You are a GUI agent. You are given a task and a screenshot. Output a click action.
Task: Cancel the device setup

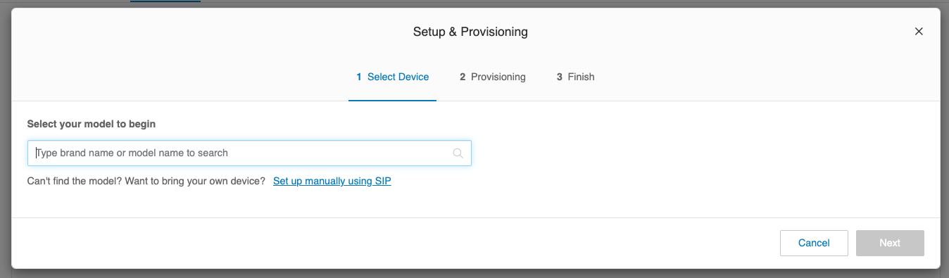click(814, 243)
